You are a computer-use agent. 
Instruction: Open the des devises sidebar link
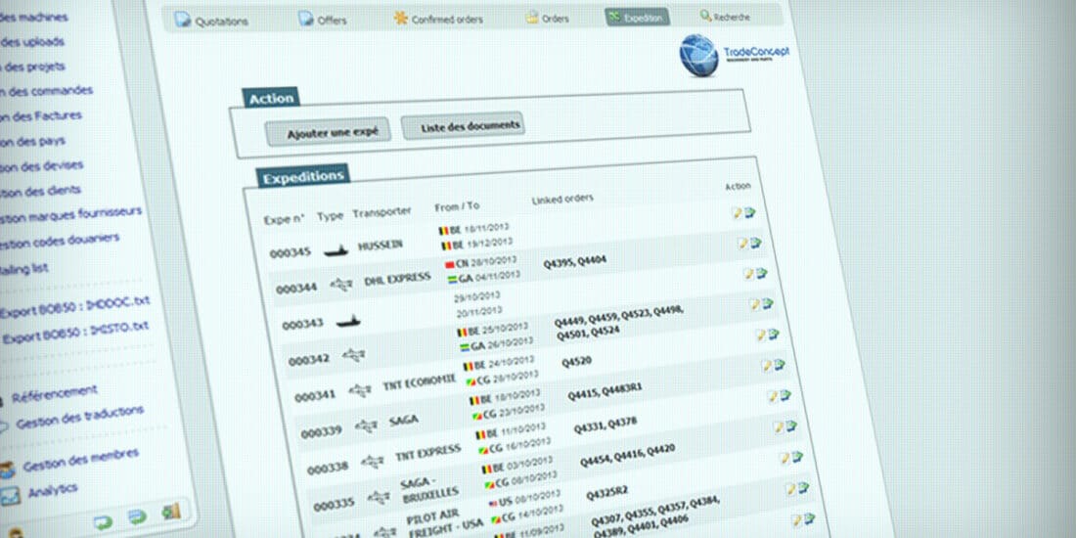pyautogui.click(x=41, y=166)
